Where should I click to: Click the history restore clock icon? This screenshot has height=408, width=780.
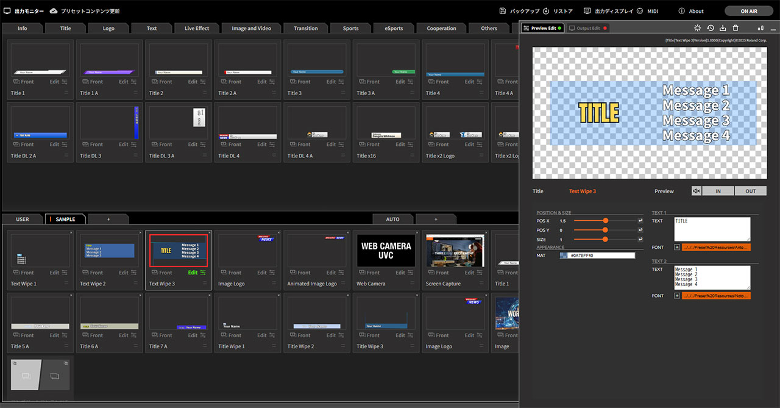point(711,28)
